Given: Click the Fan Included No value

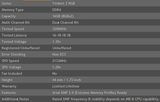Looking at the screenshot, I should pos(54,74).
